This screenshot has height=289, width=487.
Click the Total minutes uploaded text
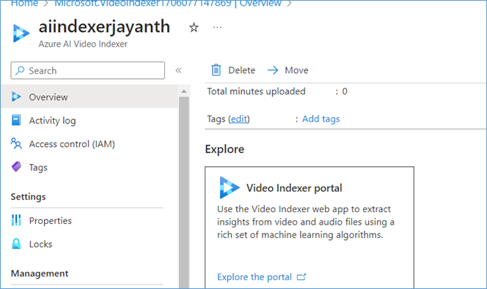pos(256,91)
